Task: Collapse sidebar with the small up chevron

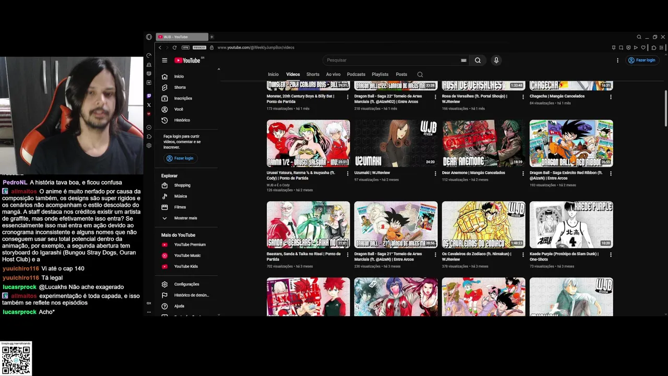Action: click(x=219, y=69)
